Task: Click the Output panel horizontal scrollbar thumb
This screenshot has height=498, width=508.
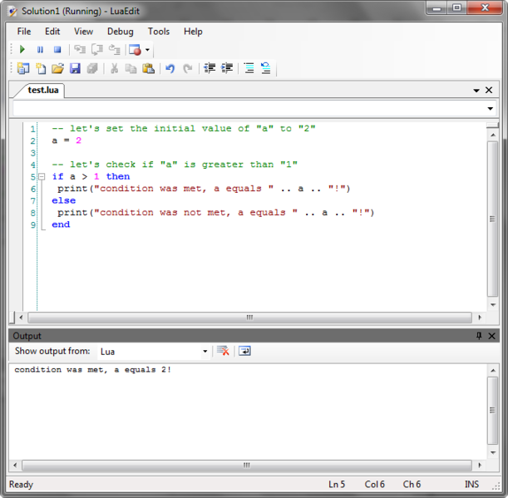Action: [247, 466]
